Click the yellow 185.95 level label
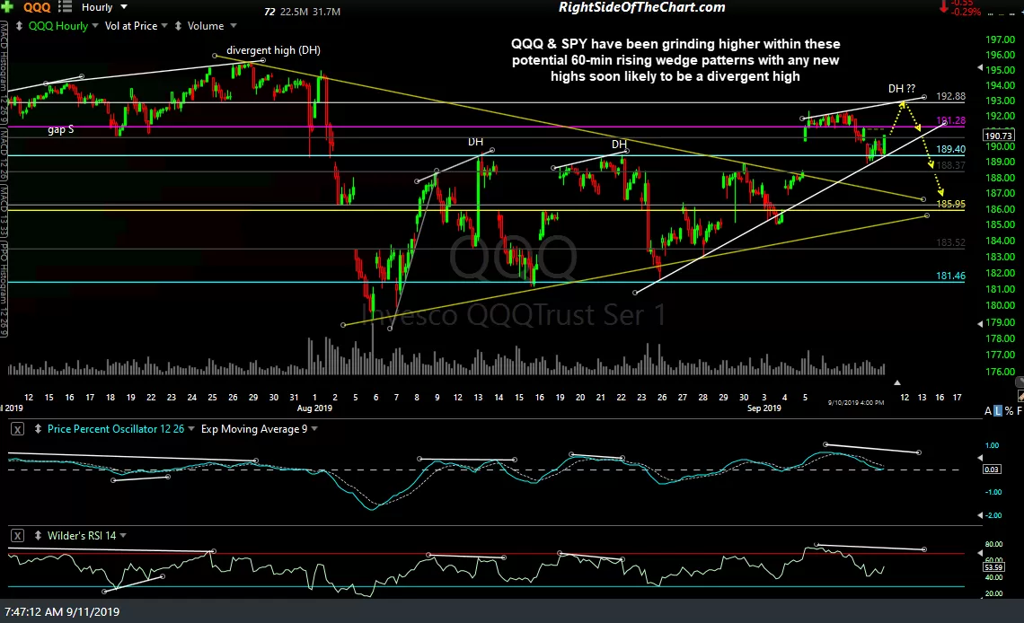Viewport: 1024px width, 623px height. (x=950, y=204)
